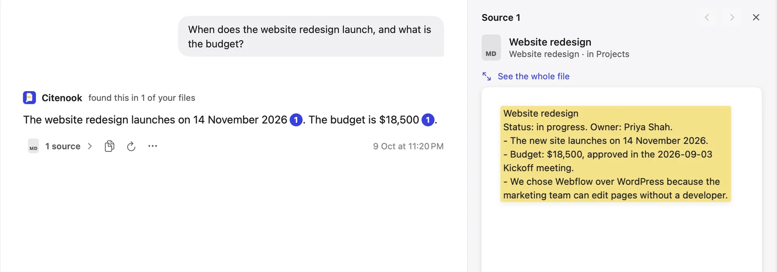Click the Website redesign file title
The width and height of the screenshot is (777, 272).
click(550, 42)
